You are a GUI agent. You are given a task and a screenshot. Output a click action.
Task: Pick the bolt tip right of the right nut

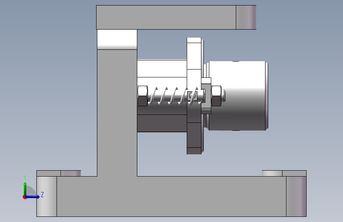[x=224, y=96]
